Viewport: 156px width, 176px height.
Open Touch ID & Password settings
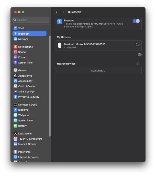point(30,139)
